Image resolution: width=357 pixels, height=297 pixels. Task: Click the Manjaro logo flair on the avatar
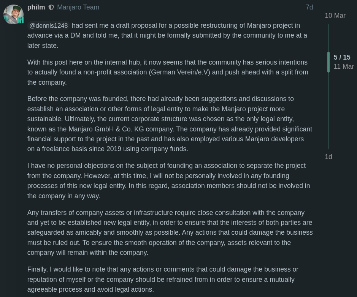click(20, 20)
